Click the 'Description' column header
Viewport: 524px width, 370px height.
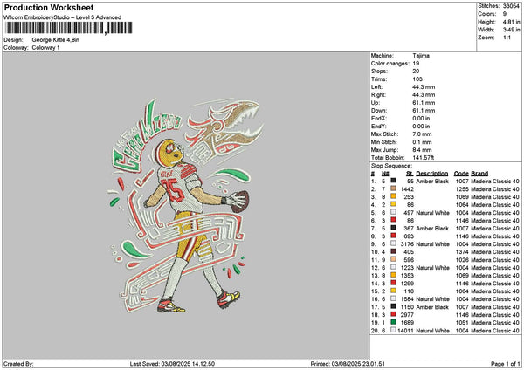click(x=432, y=174)
